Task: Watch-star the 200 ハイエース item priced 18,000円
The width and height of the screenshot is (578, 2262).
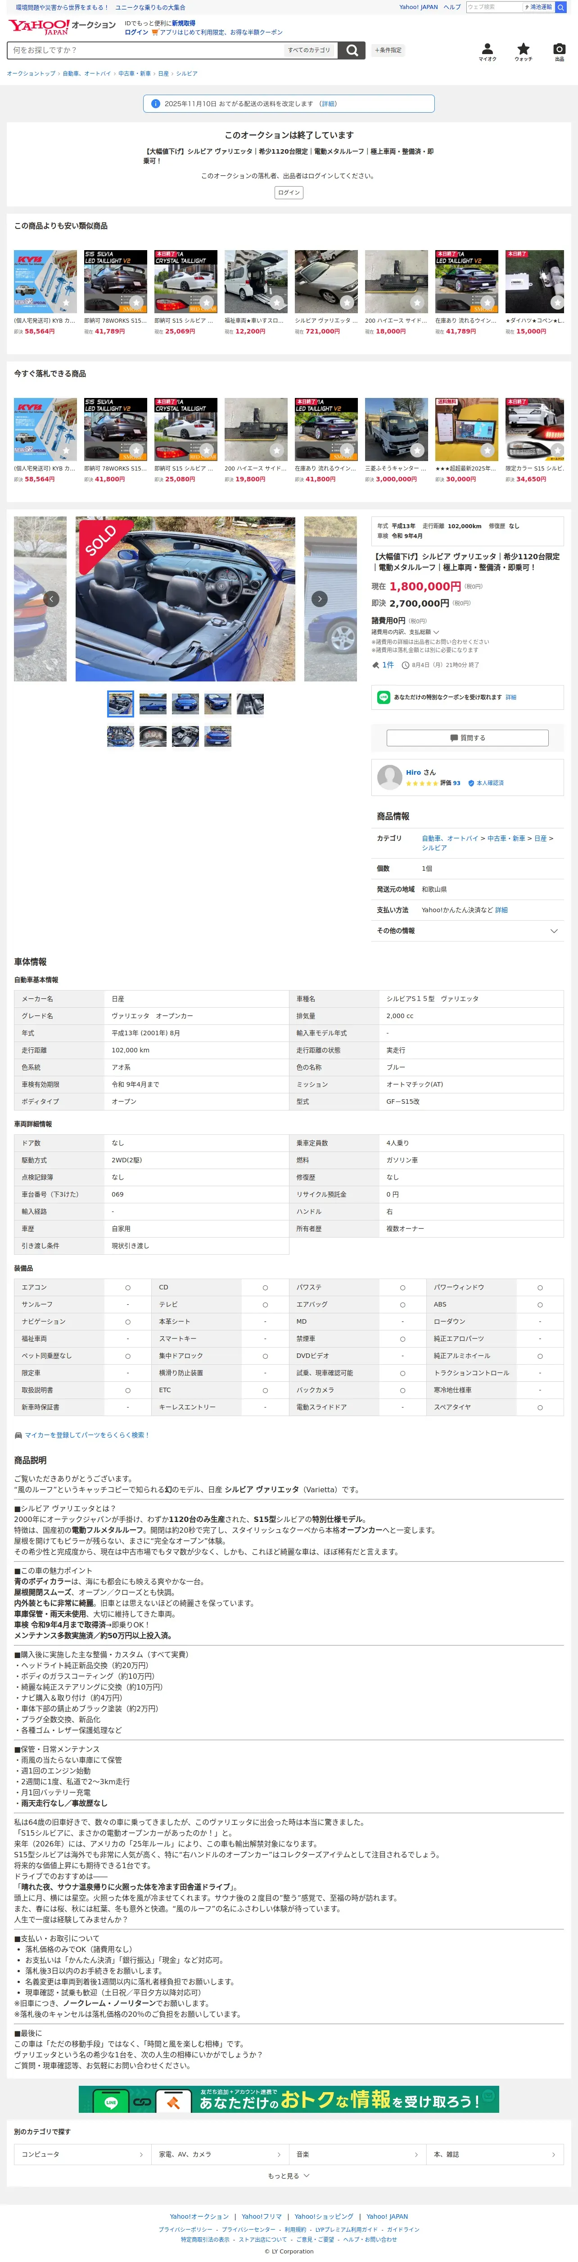Action: click(x=416, y=303)
